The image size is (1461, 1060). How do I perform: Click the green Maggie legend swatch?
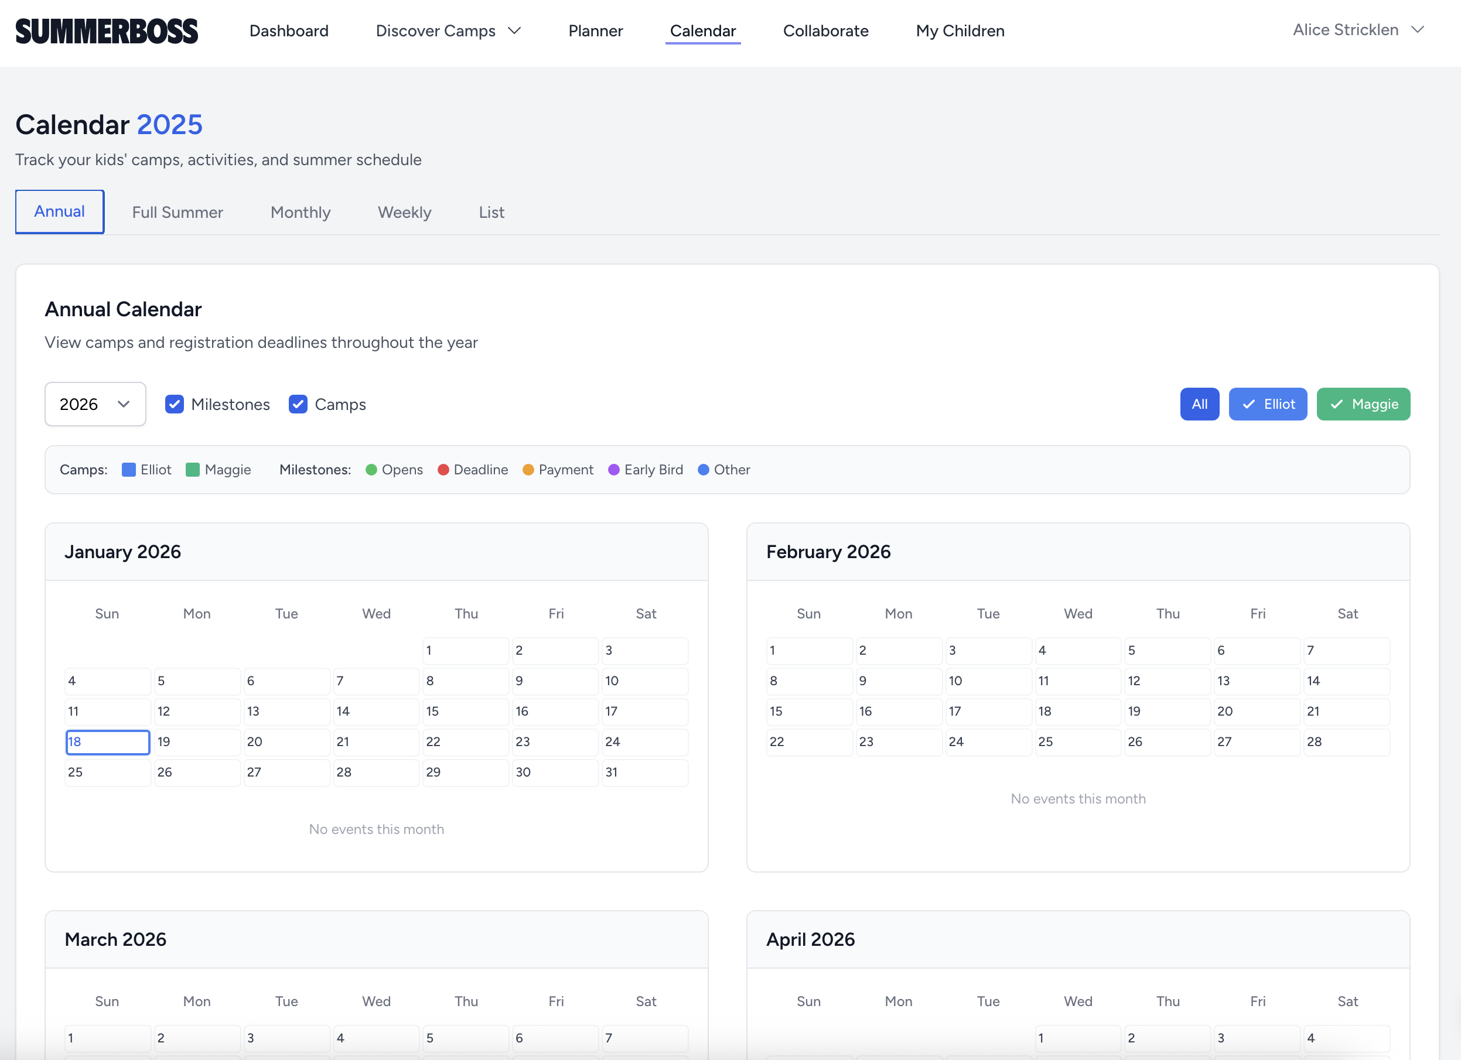tap(193, 470)
